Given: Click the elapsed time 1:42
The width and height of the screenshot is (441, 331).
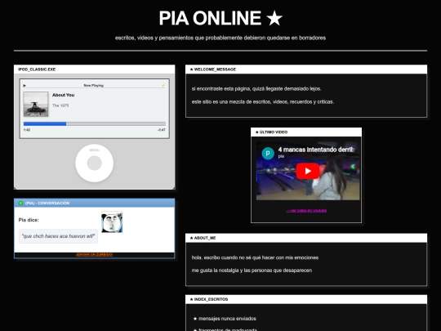Looking at the screenshot, I should point(27,130).
